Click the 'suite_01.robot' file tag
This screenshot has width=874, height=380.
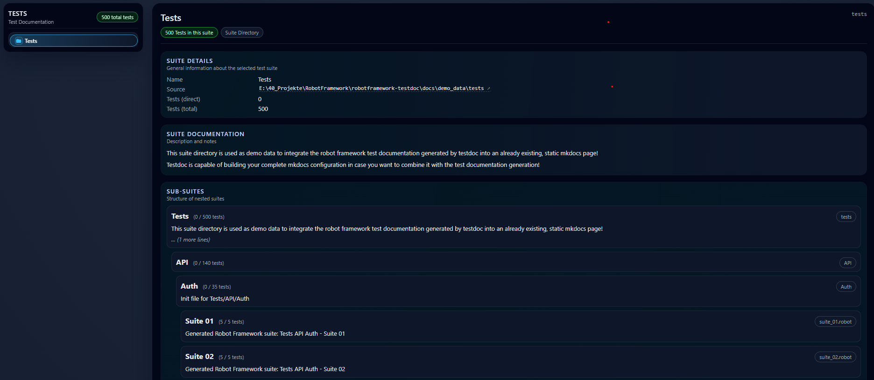(835, 322)
